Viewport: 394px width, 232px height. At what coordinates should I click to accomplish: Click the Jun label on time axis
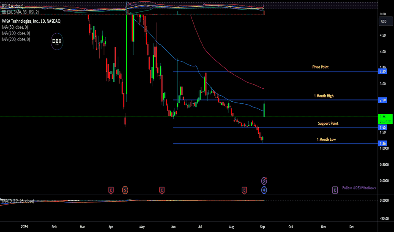pos(173,227)
